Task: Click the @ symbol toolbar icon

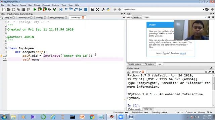Action: coord(28,9)
